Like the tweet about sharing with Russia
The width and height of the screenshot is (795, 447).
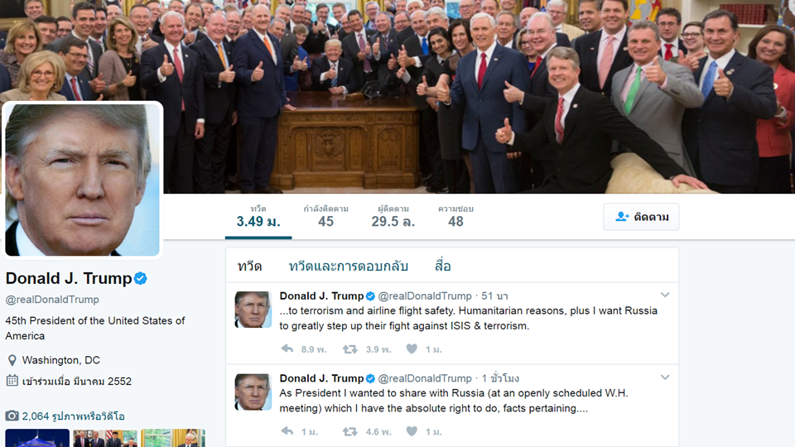[x=412, y=431]
